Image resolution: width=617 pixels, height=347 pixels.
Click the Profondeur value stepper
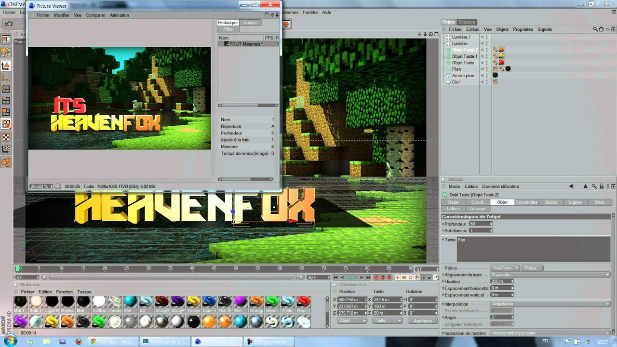[491, 224]
